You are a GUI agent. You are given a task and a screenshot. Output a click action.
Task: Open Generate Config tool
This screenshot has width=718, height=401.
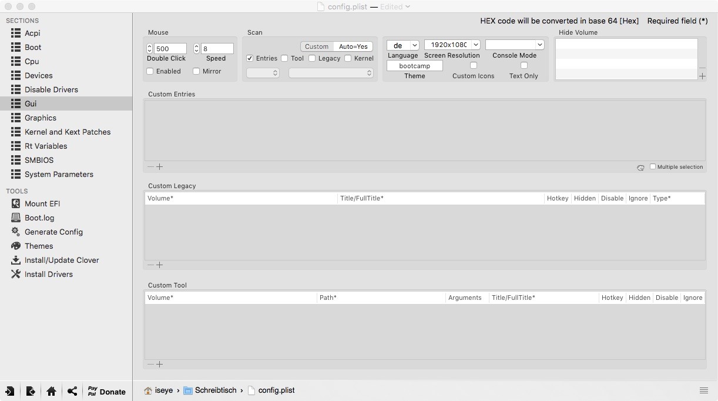(66, 232)
